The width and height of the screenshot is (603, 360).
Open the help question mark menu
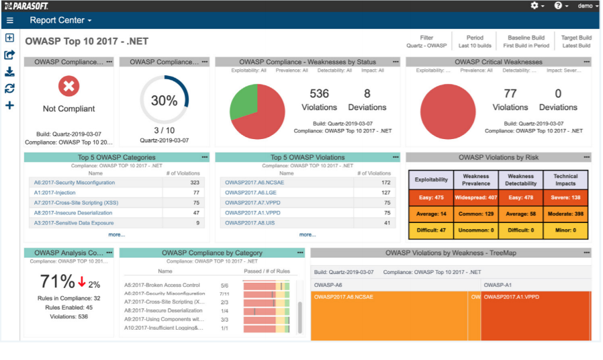pos(561,6)
